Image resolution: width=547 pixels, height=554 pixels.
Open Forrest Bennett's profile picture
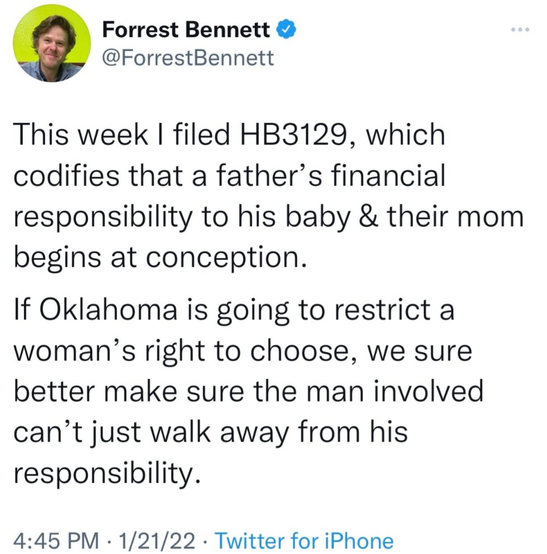coord(52,43)
